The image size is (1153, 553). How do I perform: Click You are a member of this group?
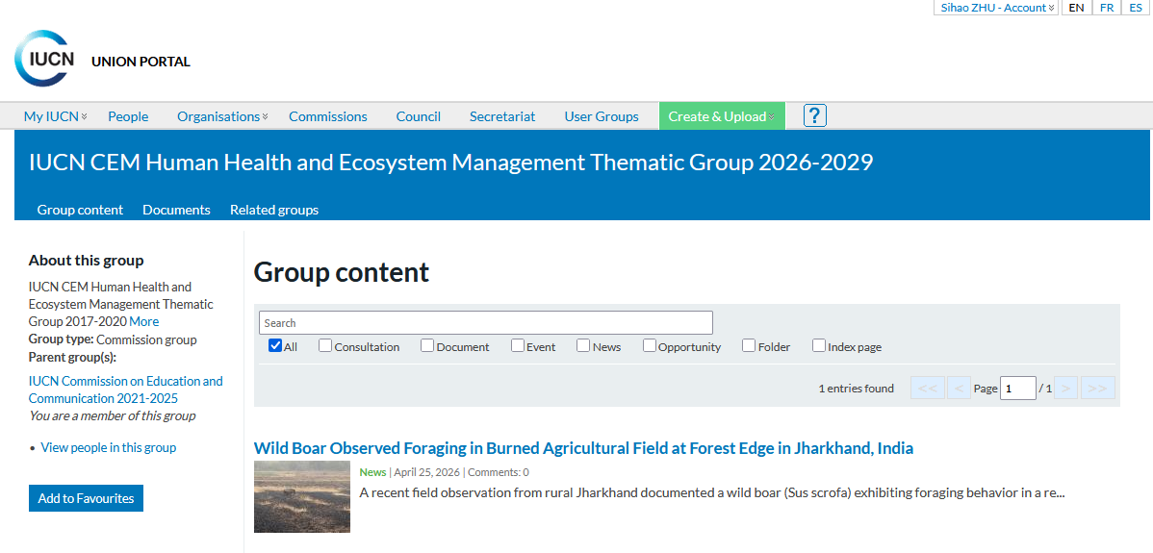(x=112, y=415)
